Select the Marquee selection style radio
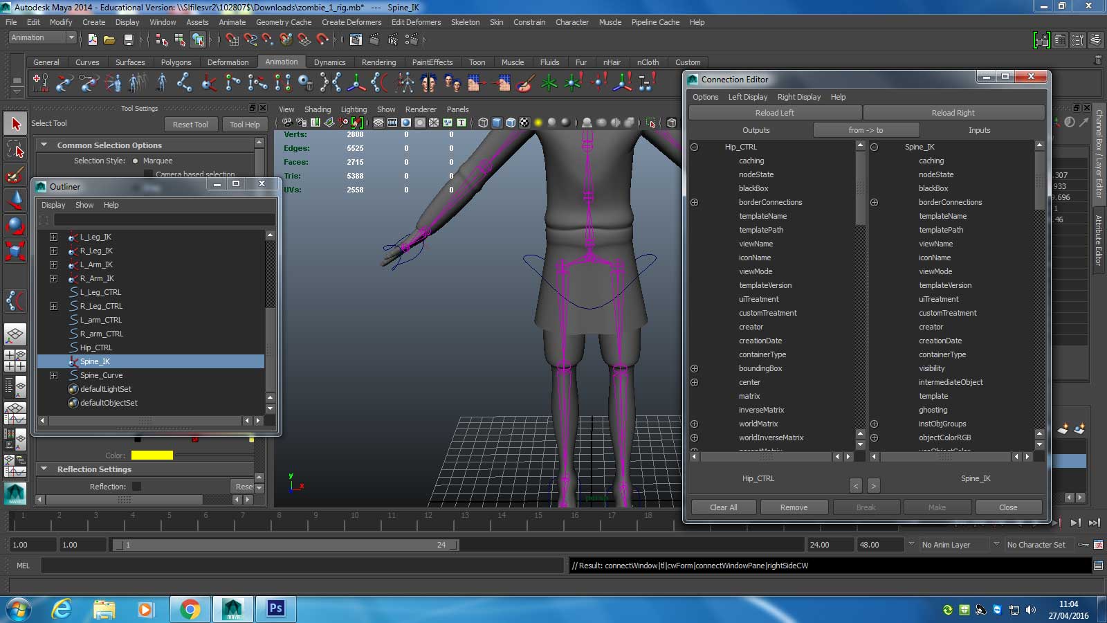This screenshot has width=1107, height=623. click(x=136, y=161)
